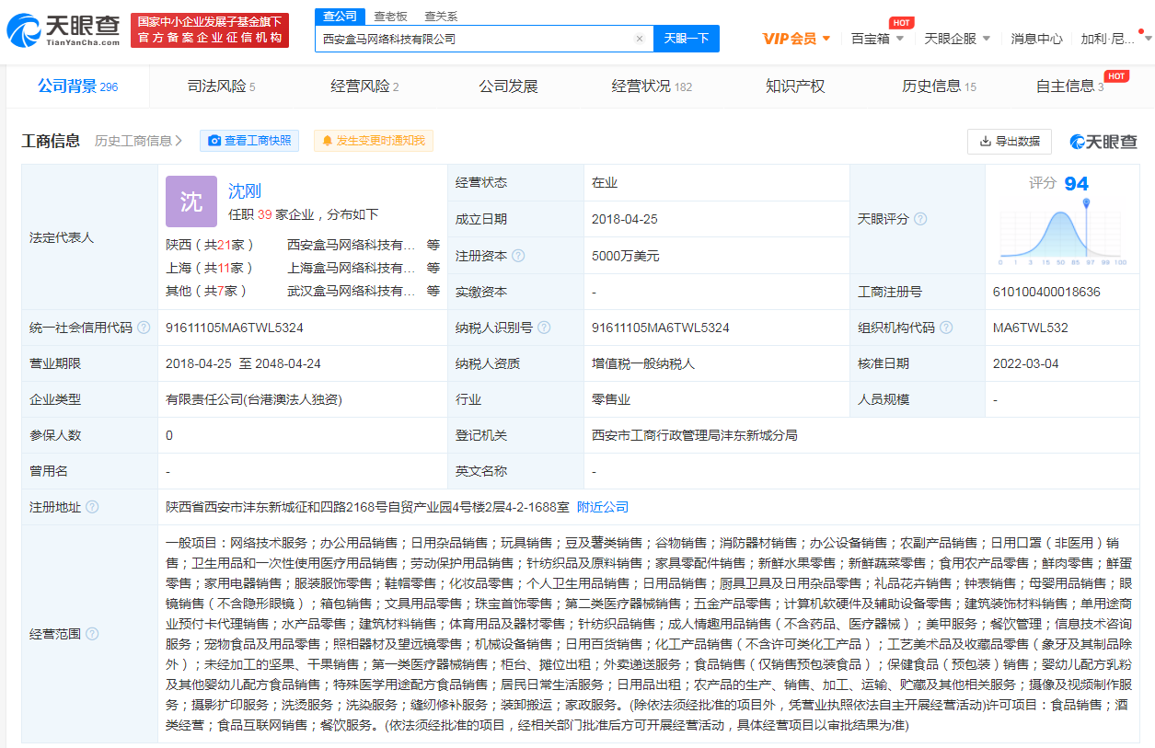Open the 消息中心 link
Screen dimensions: 1155x748
(1036, 39)
